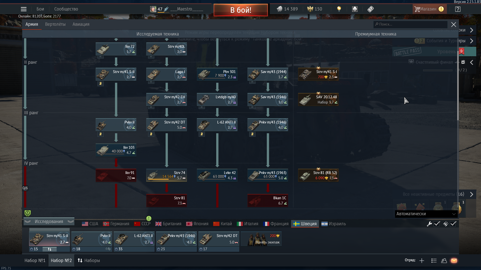Image resolution: width=481 pixels, height=270 pixels.
Task: Click golden eagles balance 150
Action: coord(315,9)
